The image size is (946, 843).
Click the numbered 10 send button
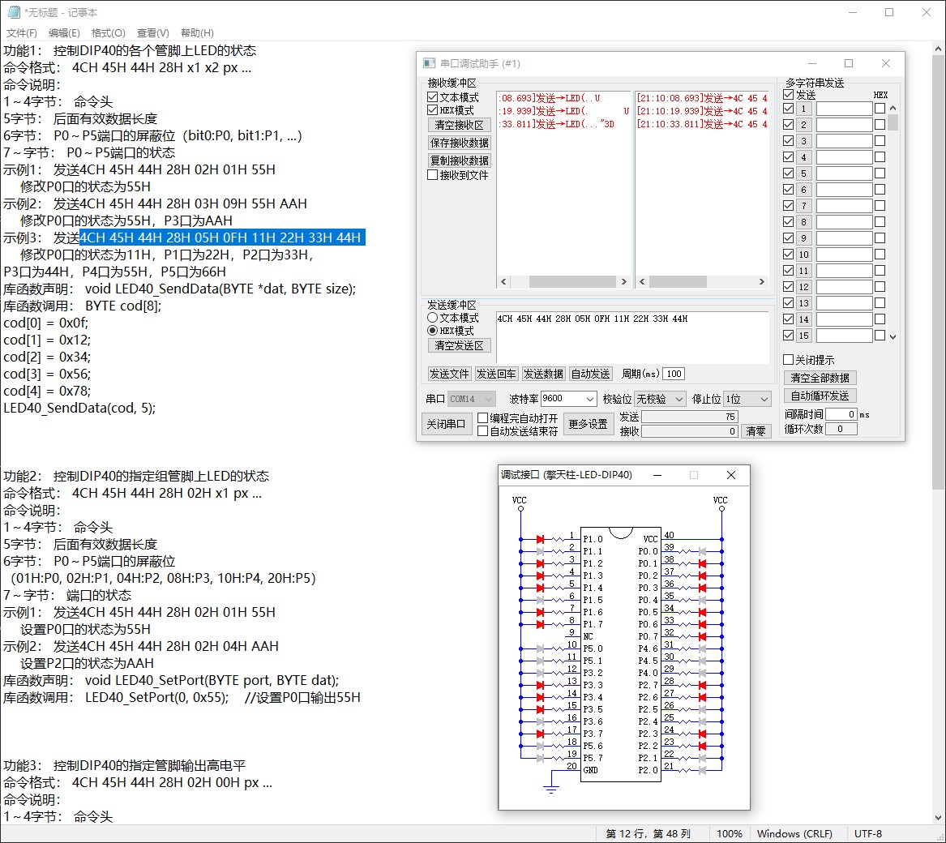803,254
